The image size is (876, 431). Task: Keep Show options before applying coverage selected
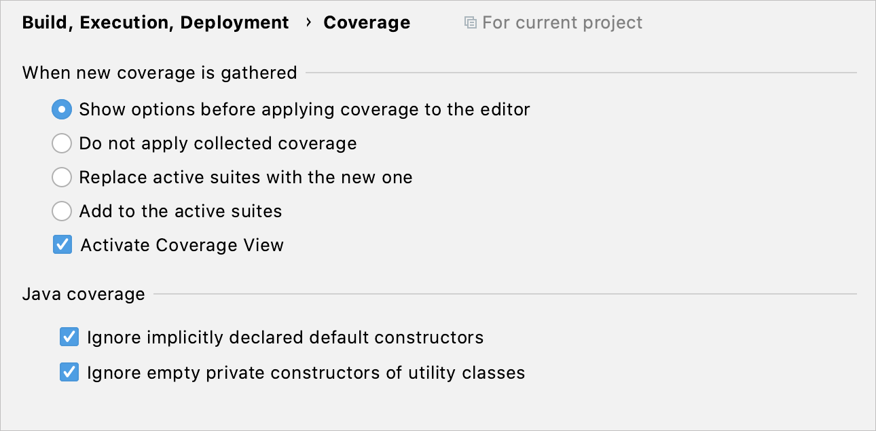pyautogui.click(x=62, y=109)
